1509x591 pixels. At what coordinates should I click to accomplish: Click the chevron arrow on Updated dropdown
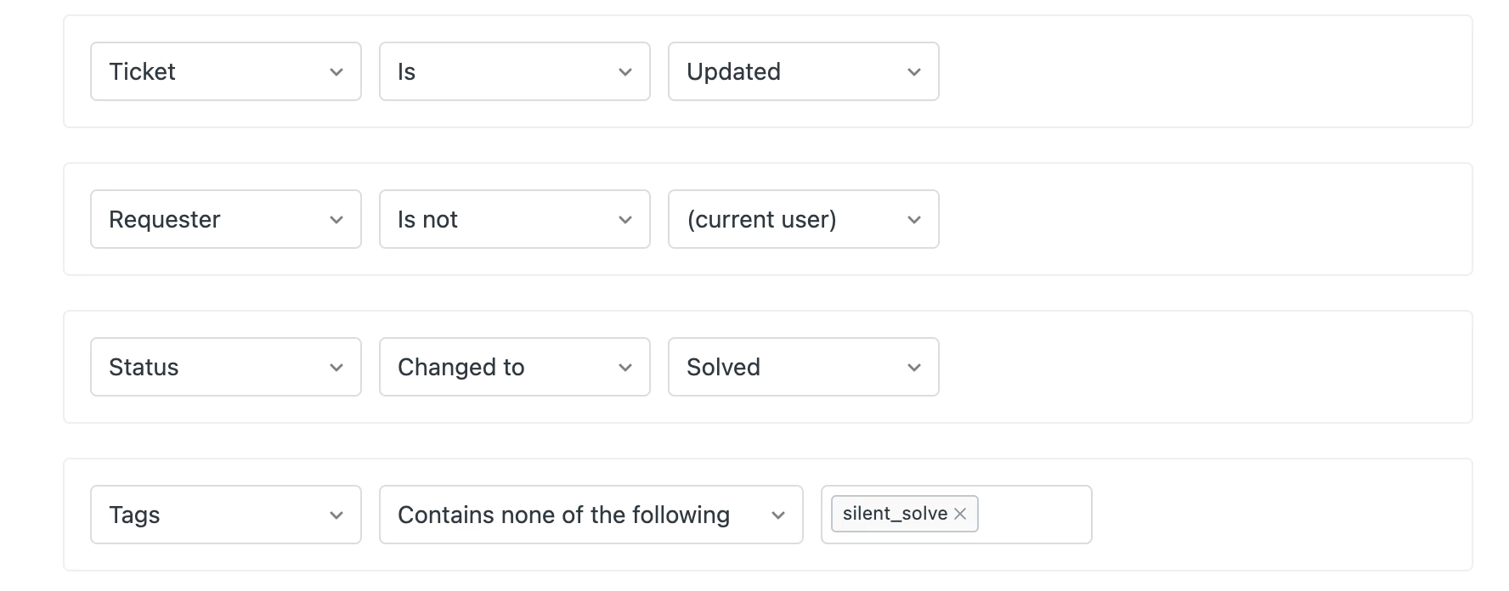coord(914,72)
